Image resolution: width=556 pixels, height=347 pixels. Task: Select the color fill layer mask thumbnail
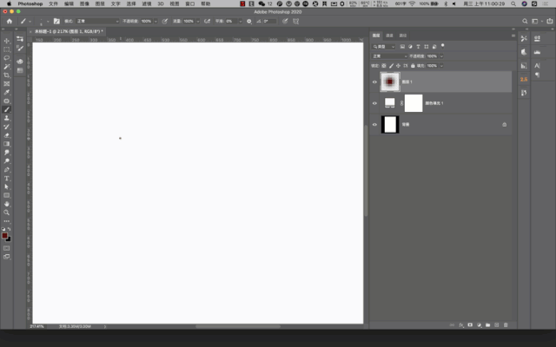(414, 103)
